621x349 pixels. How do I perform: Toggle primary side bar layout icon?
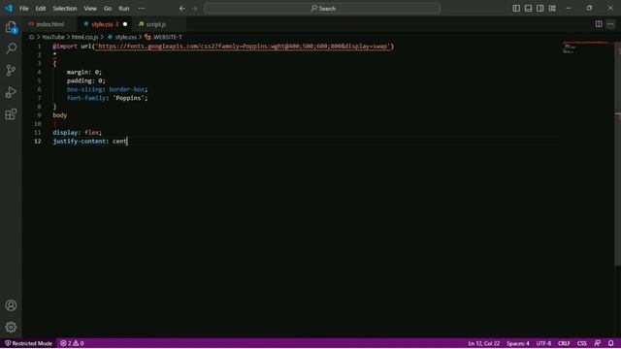pos(516,9)
